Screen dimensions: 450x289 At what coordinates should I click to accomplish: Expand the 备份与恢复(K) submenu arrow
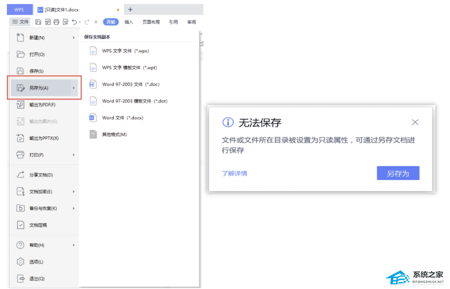pos(74,208)
